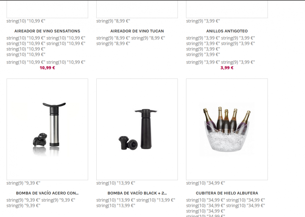Click the Anillos Antigoteo image frame
Image resolution: width=305 pixels, height=217 pixels.
[227, 9]
